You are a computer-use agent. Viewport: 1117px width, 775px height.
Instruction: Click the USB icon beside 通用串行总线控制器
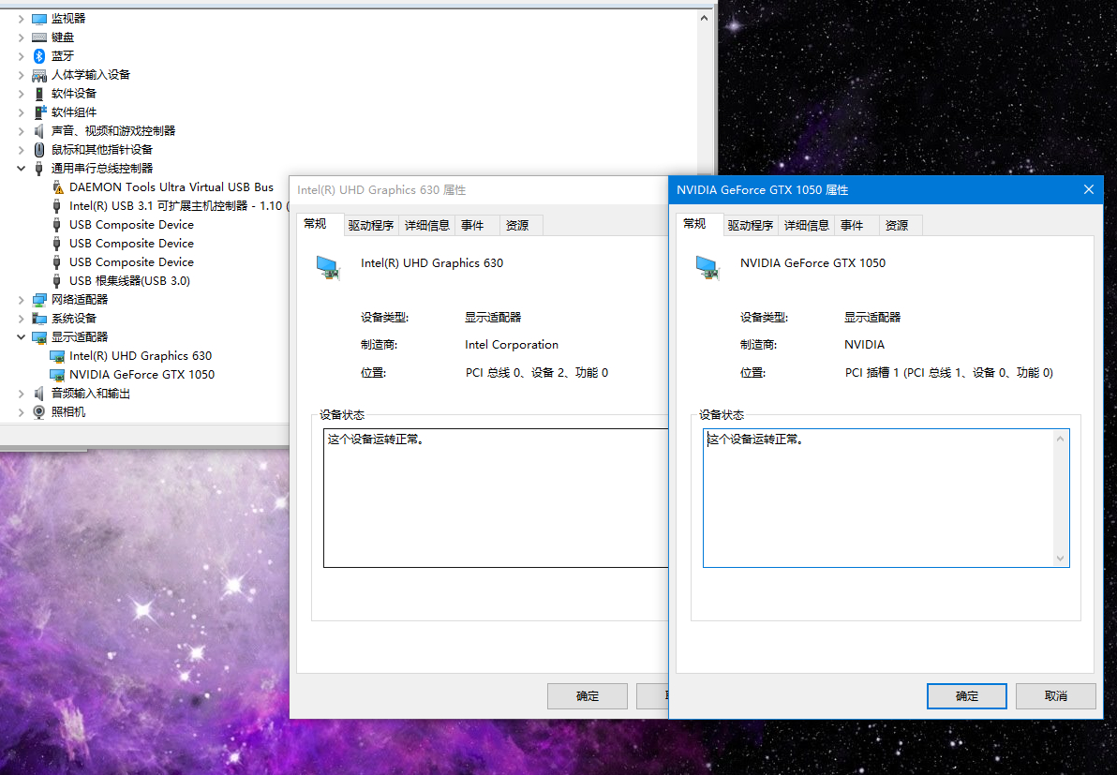(x=39, y=168)
